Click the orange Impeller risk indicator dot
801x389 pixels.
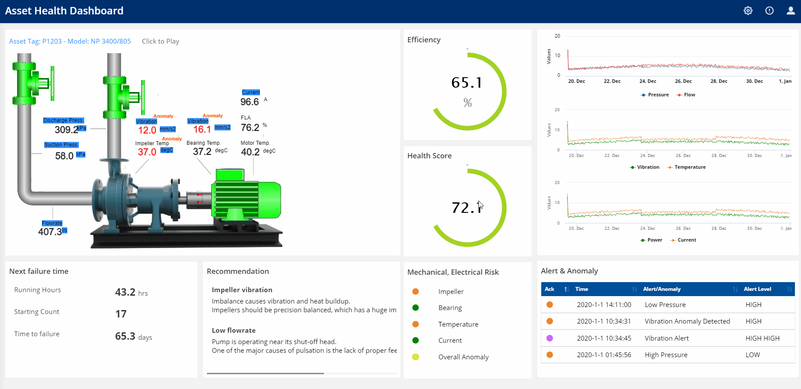tap(416, 291)
